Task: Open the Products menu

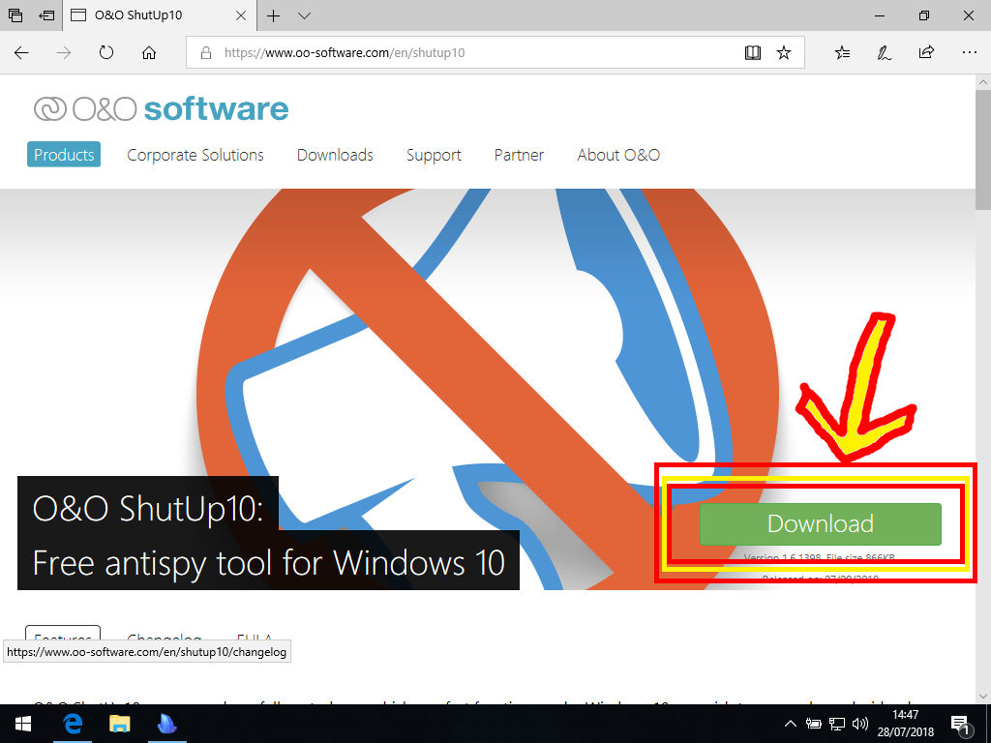Action: tap(64, 155)
